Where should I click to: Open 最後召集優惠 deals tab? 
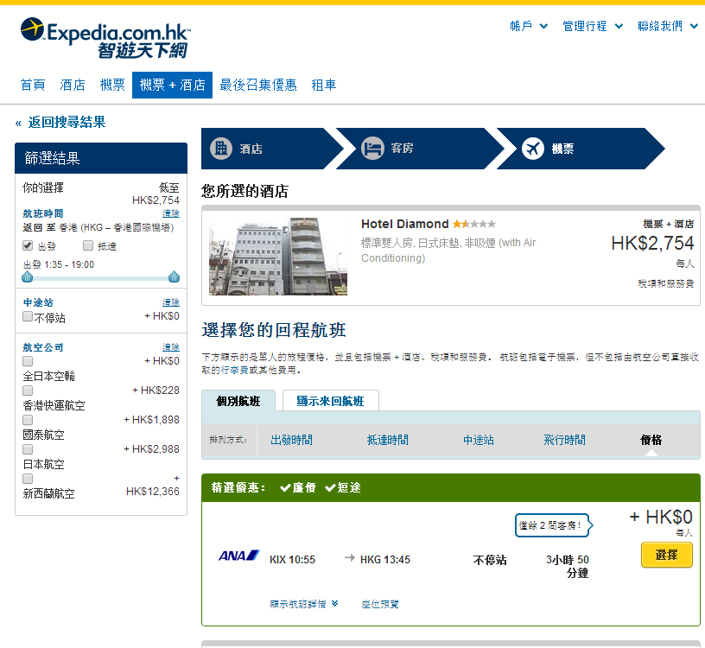click(x=258, y=85)
